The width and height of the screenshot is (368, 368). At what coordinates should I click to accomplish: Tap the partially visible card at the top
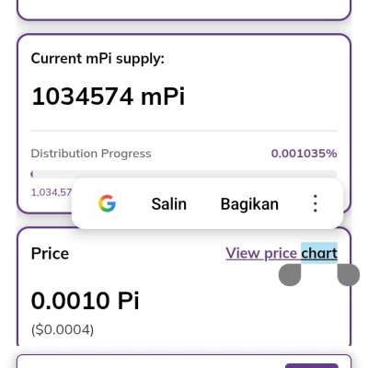pyautogui.click(x=184, y=10)
